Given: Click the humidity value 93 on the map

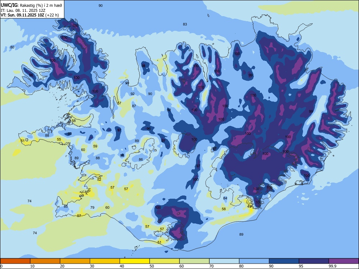Looking at the screenshot, I should tap(70, 133).
